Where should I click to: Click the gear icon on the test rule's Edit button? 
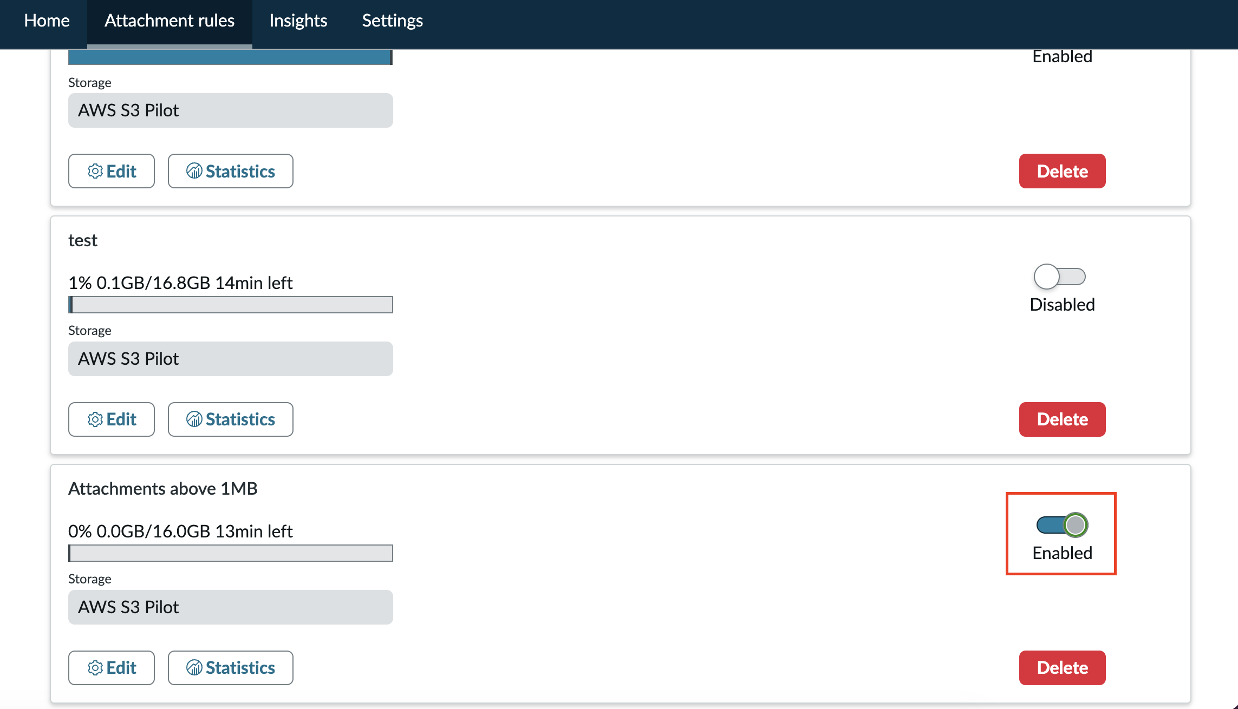(x=95, y=419)
